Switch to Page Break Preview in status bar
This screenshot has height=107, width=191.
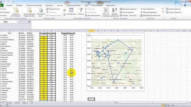168,106
